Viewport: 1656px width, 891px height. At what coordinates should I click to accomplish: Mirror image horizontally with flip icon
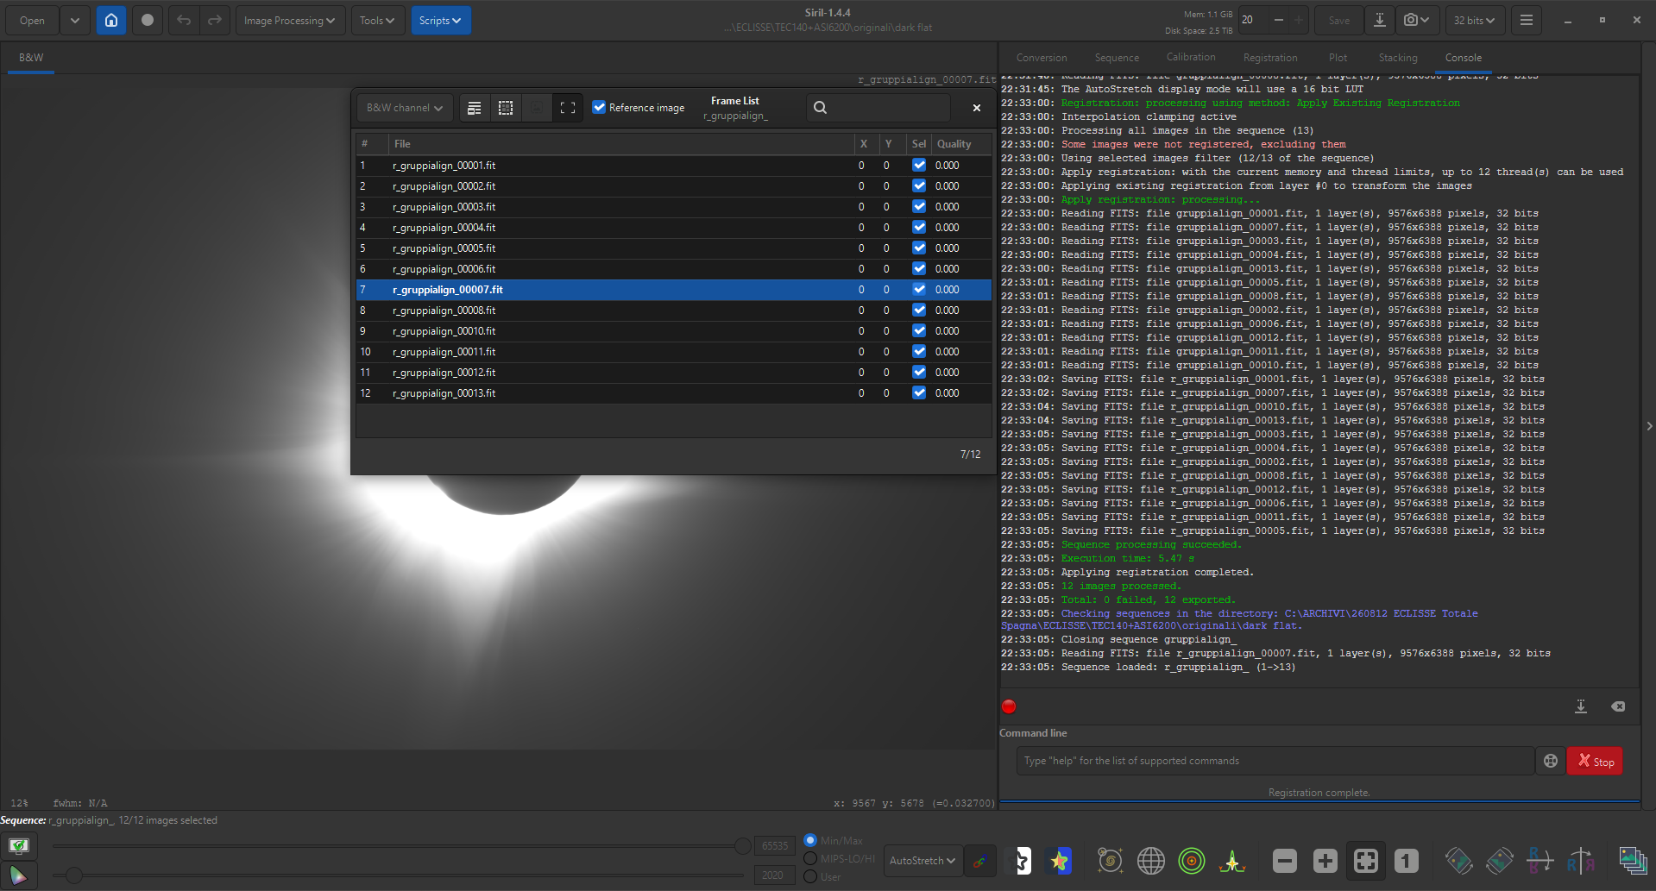[x=1581, y=860]
